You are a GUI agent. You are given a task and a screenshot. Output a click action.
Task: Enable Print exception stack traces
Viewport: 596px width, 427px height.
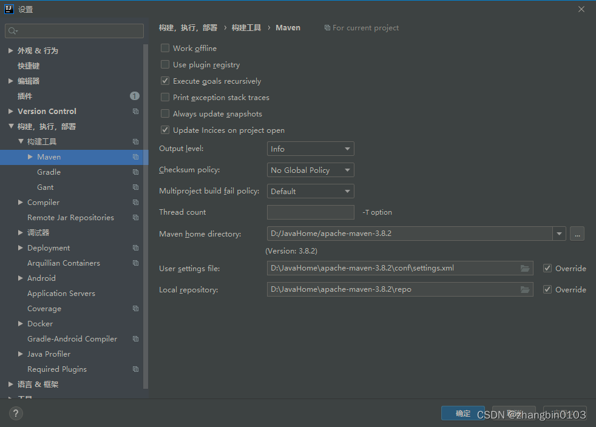[165, 97]
